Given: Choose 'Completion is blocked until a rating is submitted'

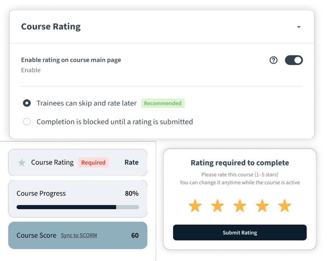Looking at the screenshot, I should (27, 122).
